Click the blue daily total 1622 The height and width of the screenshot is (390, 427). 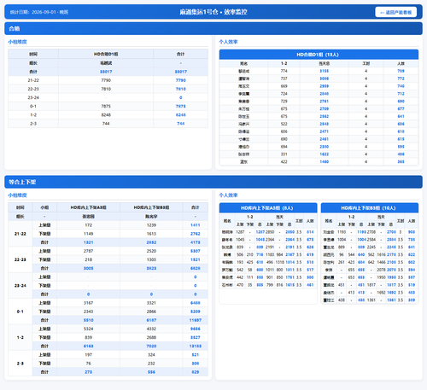324,154
